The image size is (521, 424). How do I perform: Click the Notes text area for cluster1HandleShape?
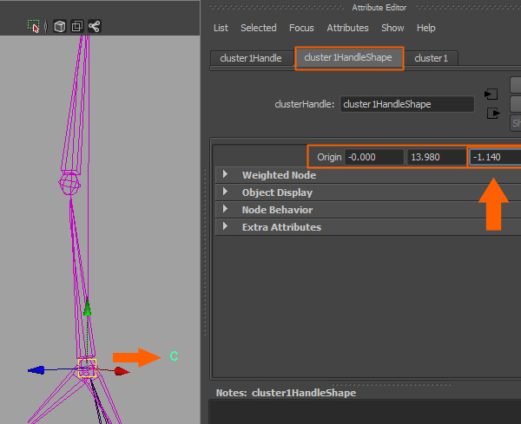[365, 412]
